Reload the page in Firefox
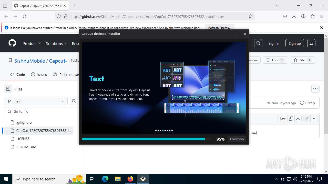The image size is (328, 184). coord(25,16)
